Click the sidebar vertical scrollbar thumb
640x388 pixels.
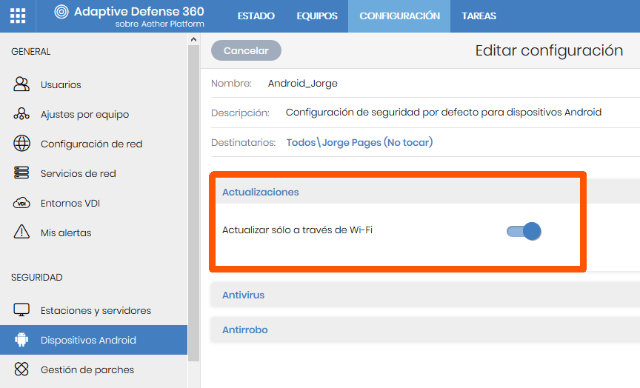pyautogui.click(x=193, y=203)
